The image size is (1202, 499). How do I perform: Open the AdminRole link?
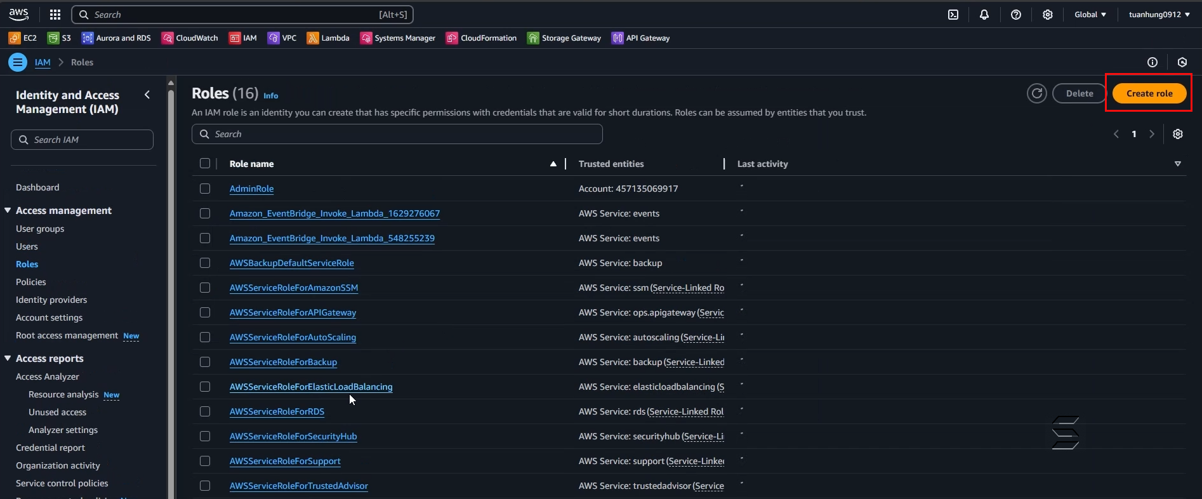pyautogui.click(x=252, y=189)
